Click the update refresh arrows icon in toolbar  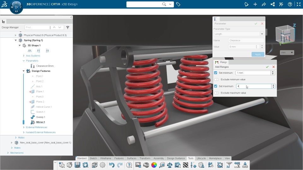pyautogui.click(x=86, y=165)
